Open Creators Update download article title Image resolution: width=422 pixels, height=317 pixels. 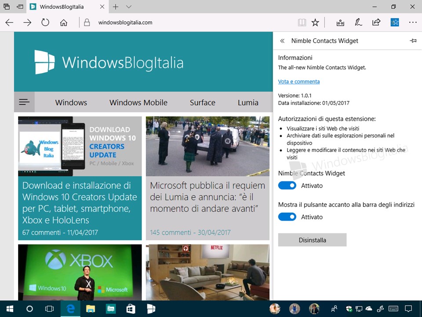tap(80, 203)
